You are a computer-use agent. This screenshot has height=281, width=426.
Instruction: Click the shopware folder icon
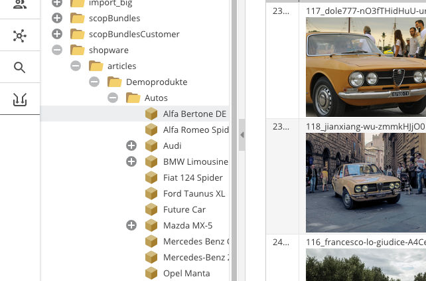pyautogui.click(x=78, y=50)
